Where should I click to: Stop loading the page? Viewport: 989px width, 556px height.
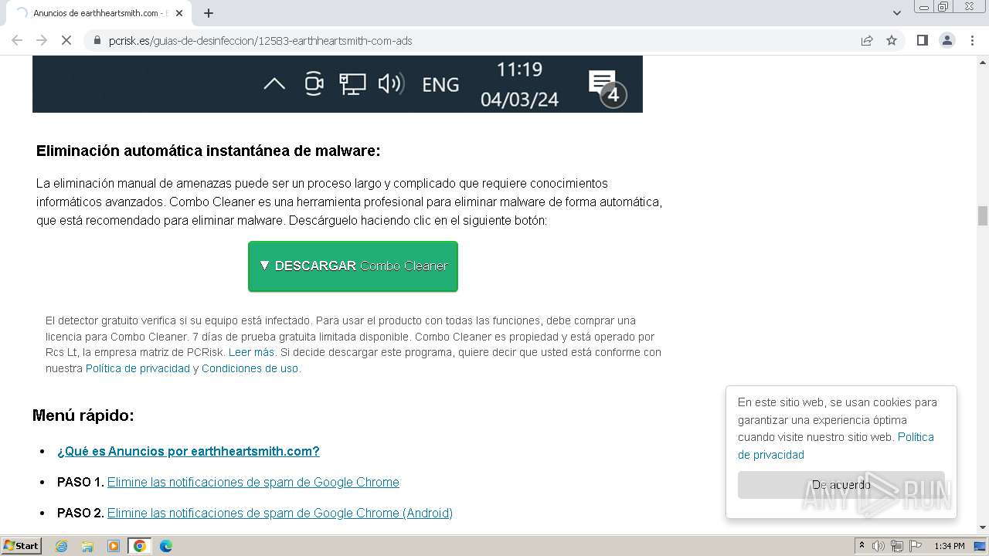click(66, 40)
